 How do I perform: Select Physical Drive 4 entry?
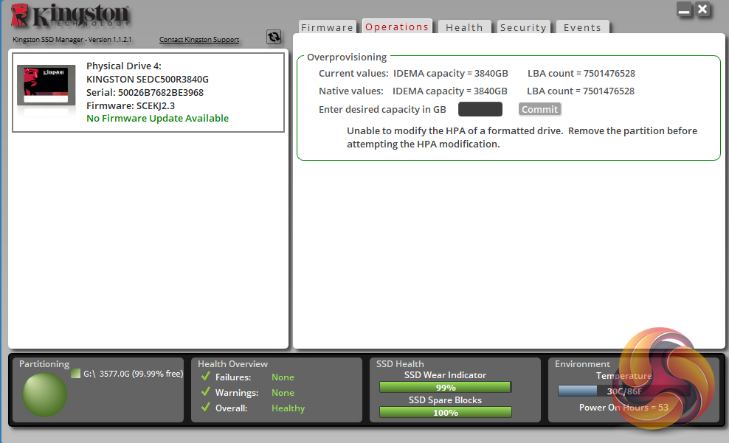[148, 92]
